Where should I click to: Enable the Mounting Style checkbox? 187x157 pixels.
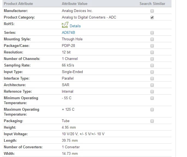[x=152, y=39]
